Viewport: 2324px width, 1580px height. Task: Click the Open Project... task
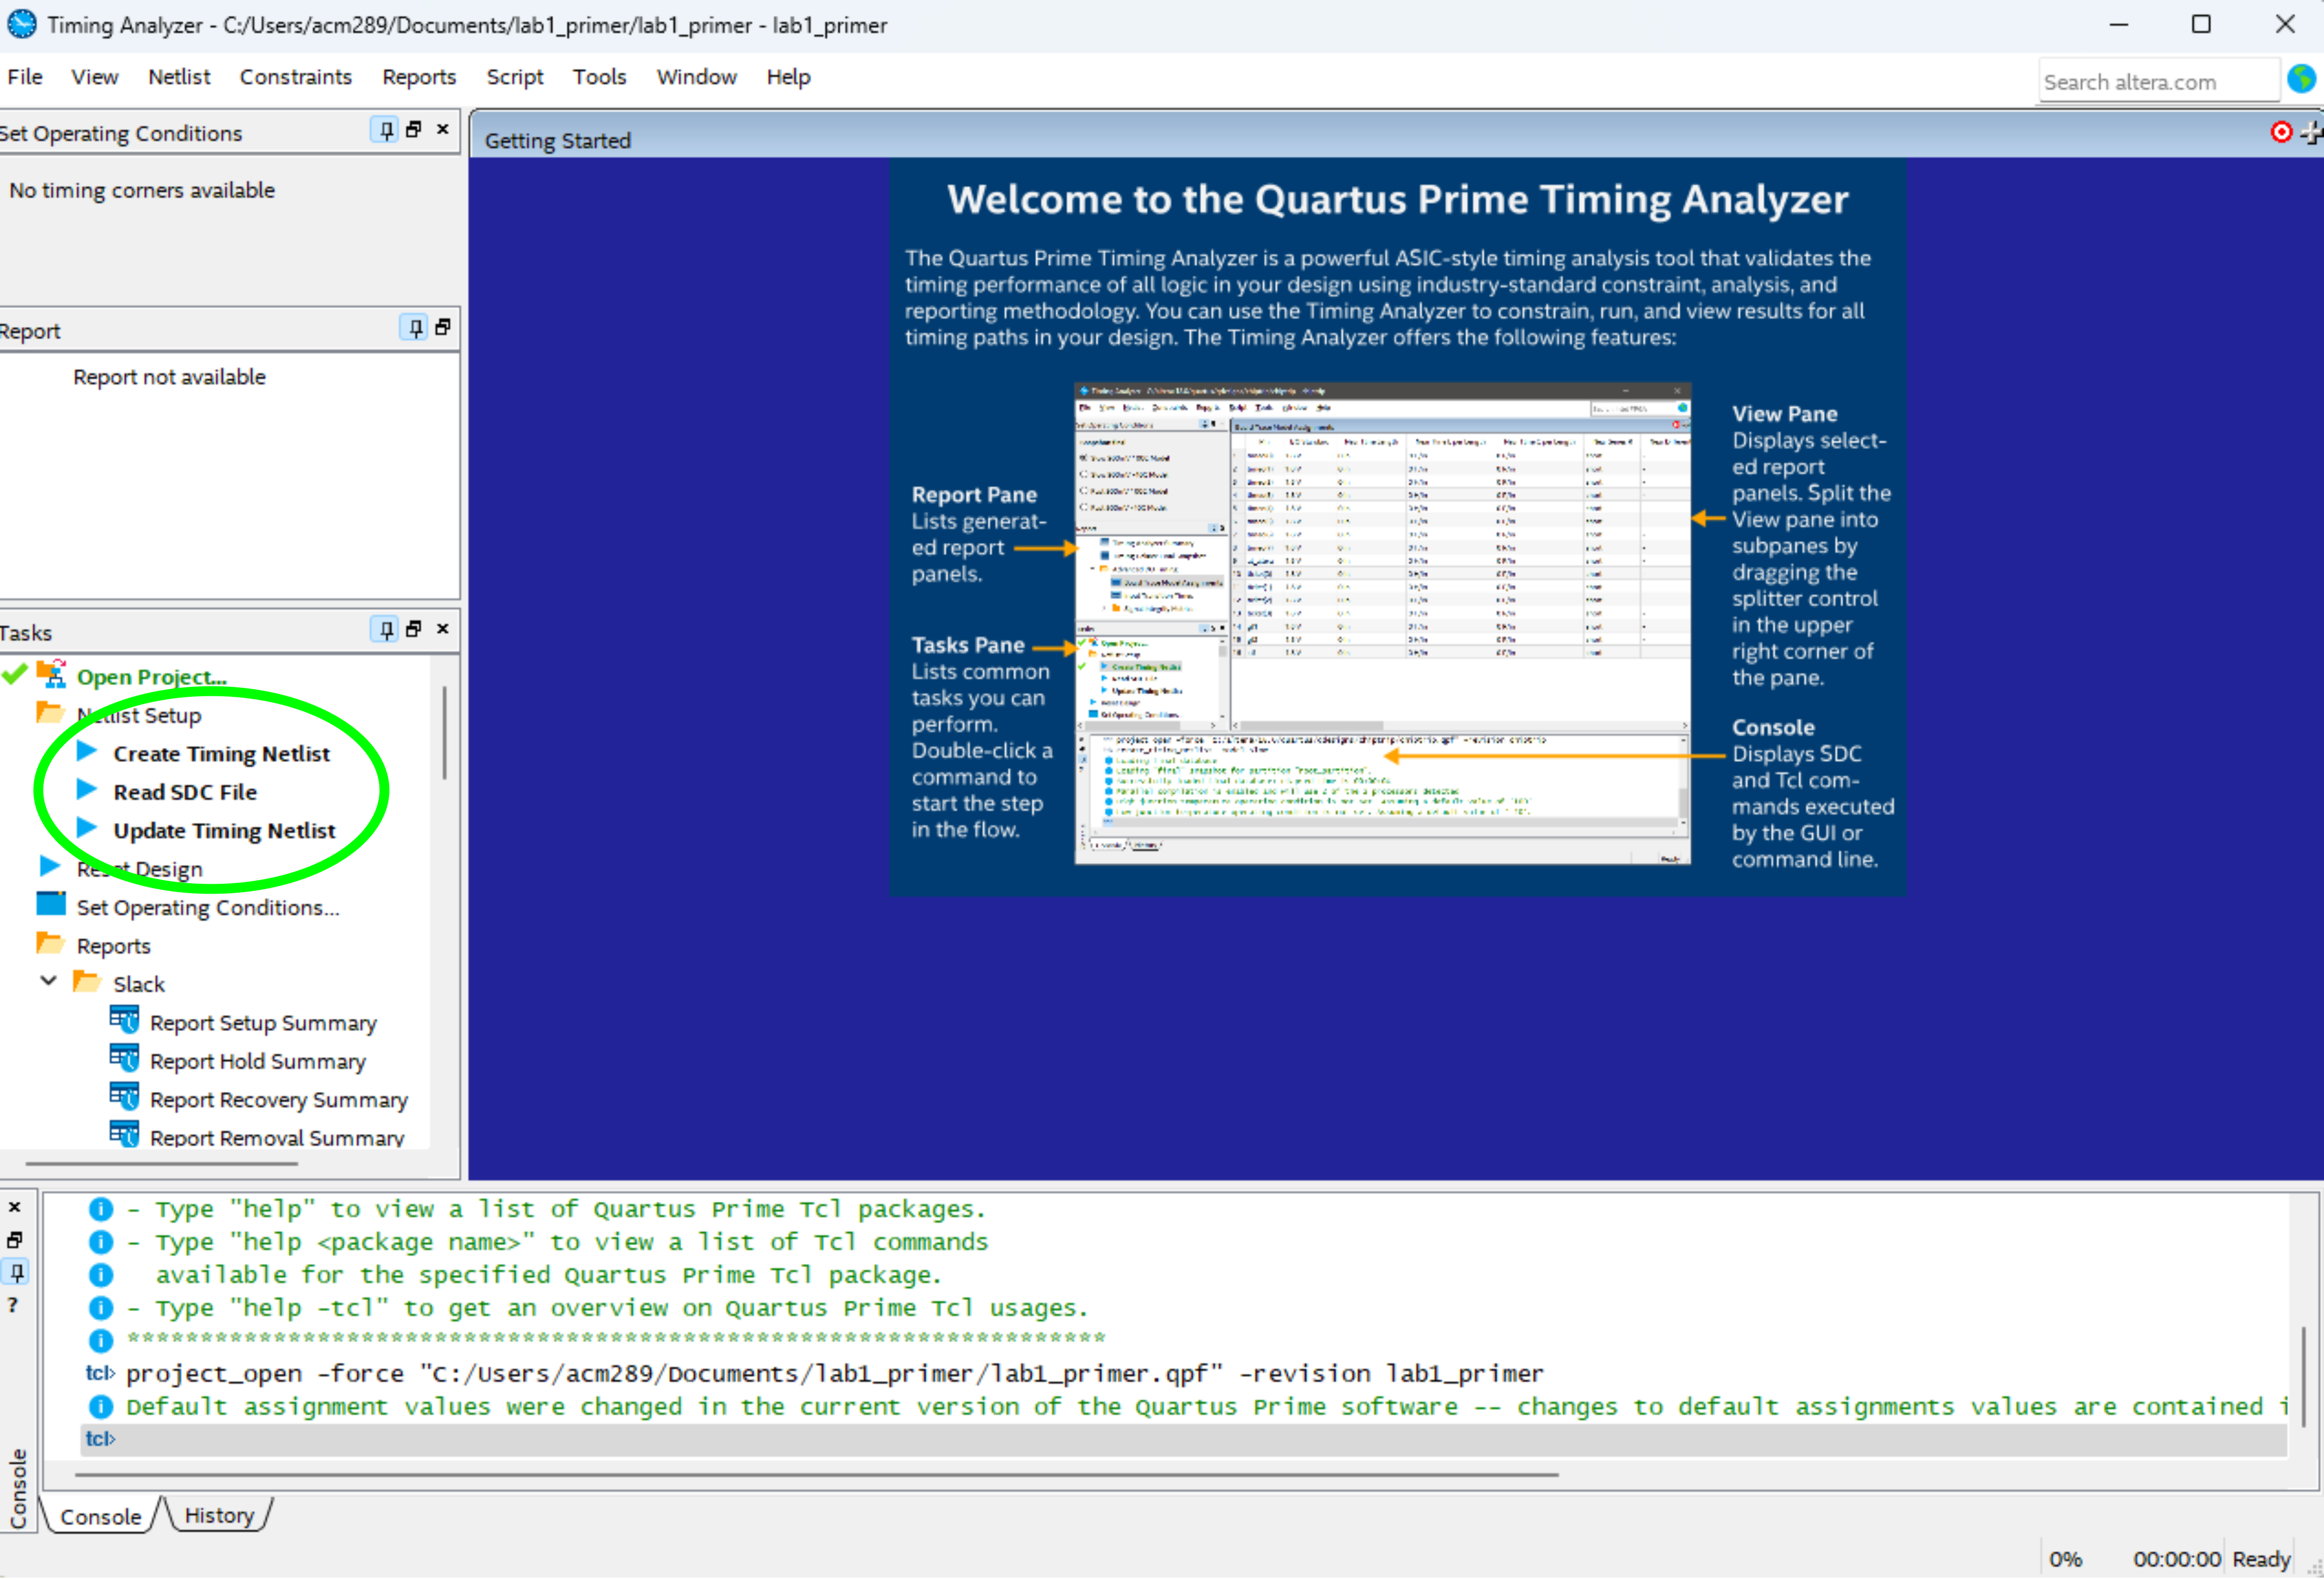(151, 677)
